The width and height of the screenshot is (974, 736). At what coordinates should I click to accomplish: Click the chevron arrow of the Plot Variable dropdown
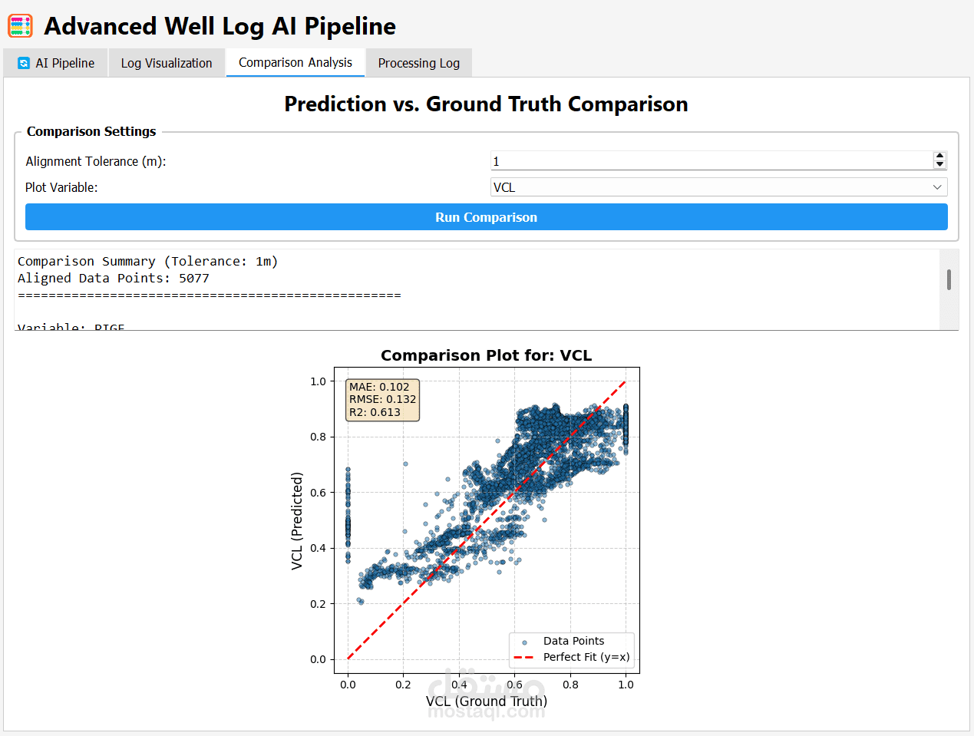[x=937, y=187]
